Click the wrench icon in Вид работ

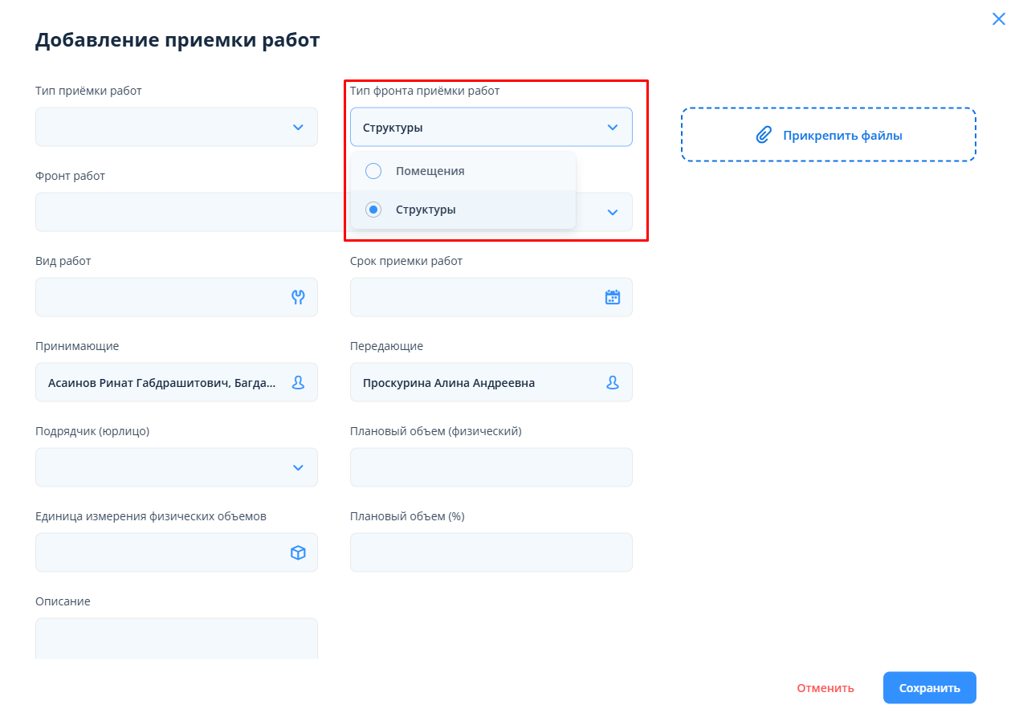tap(298, 297)
